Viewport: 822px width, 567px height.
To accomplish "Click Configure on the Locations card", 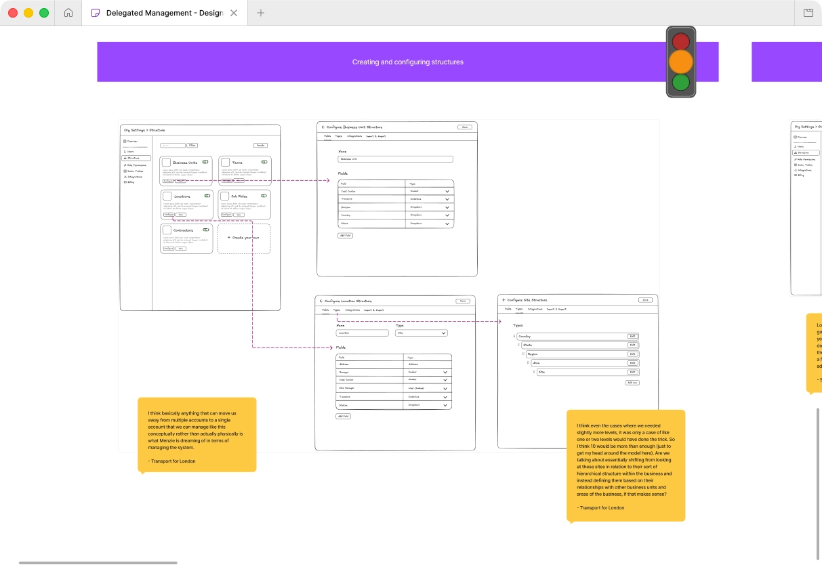I will coord(169,215).
